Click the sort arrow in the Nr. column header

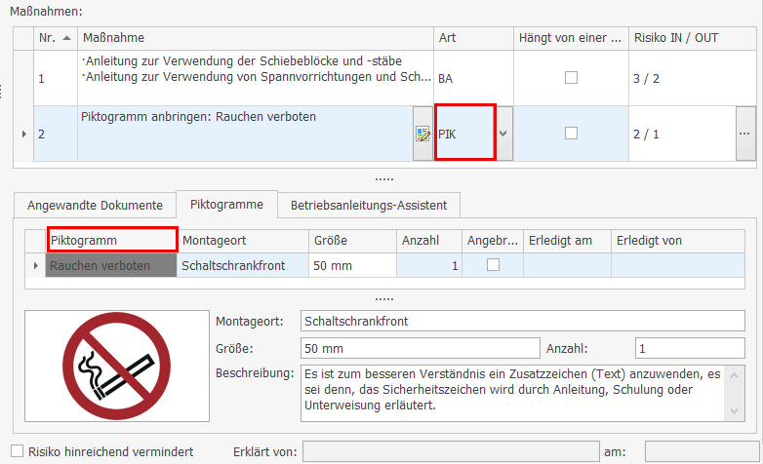tap(66, 37)
